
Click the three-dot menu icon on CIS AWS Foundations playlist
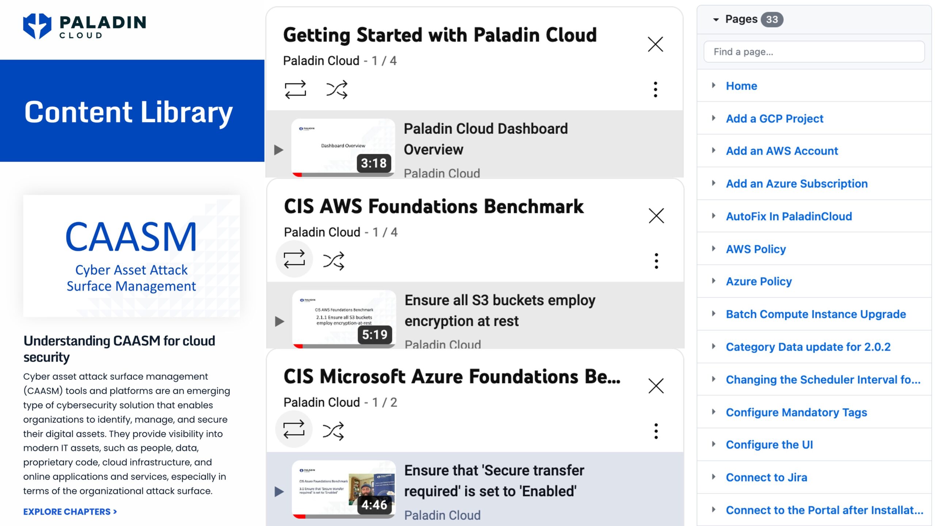pyautogui.click(x=656, y=259)
